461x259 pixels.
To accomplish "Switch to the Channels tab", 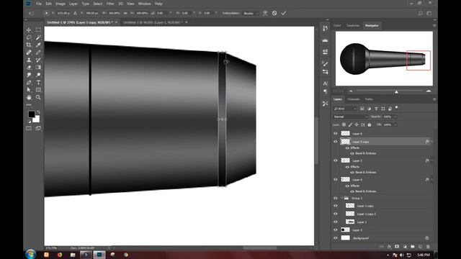I will (354, 99).
